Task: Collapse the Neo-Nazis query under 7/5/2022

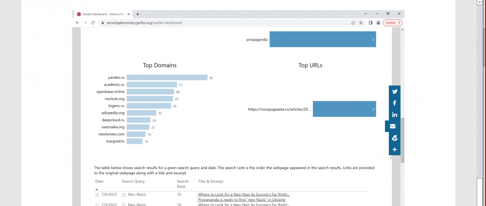Action: tap(124, 204)
